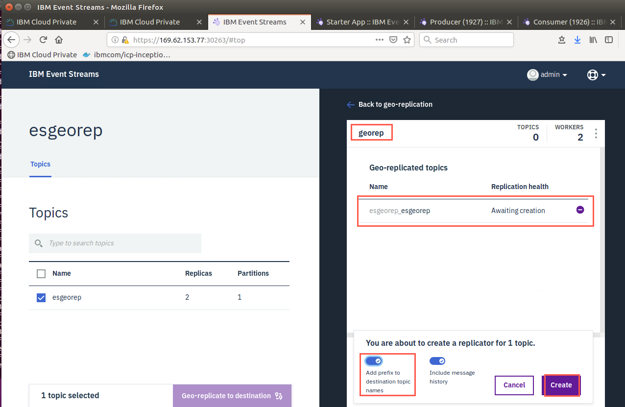
Task: Open the ibmcom/icp-inception bookmark
Action: click(x=126, y=54)
